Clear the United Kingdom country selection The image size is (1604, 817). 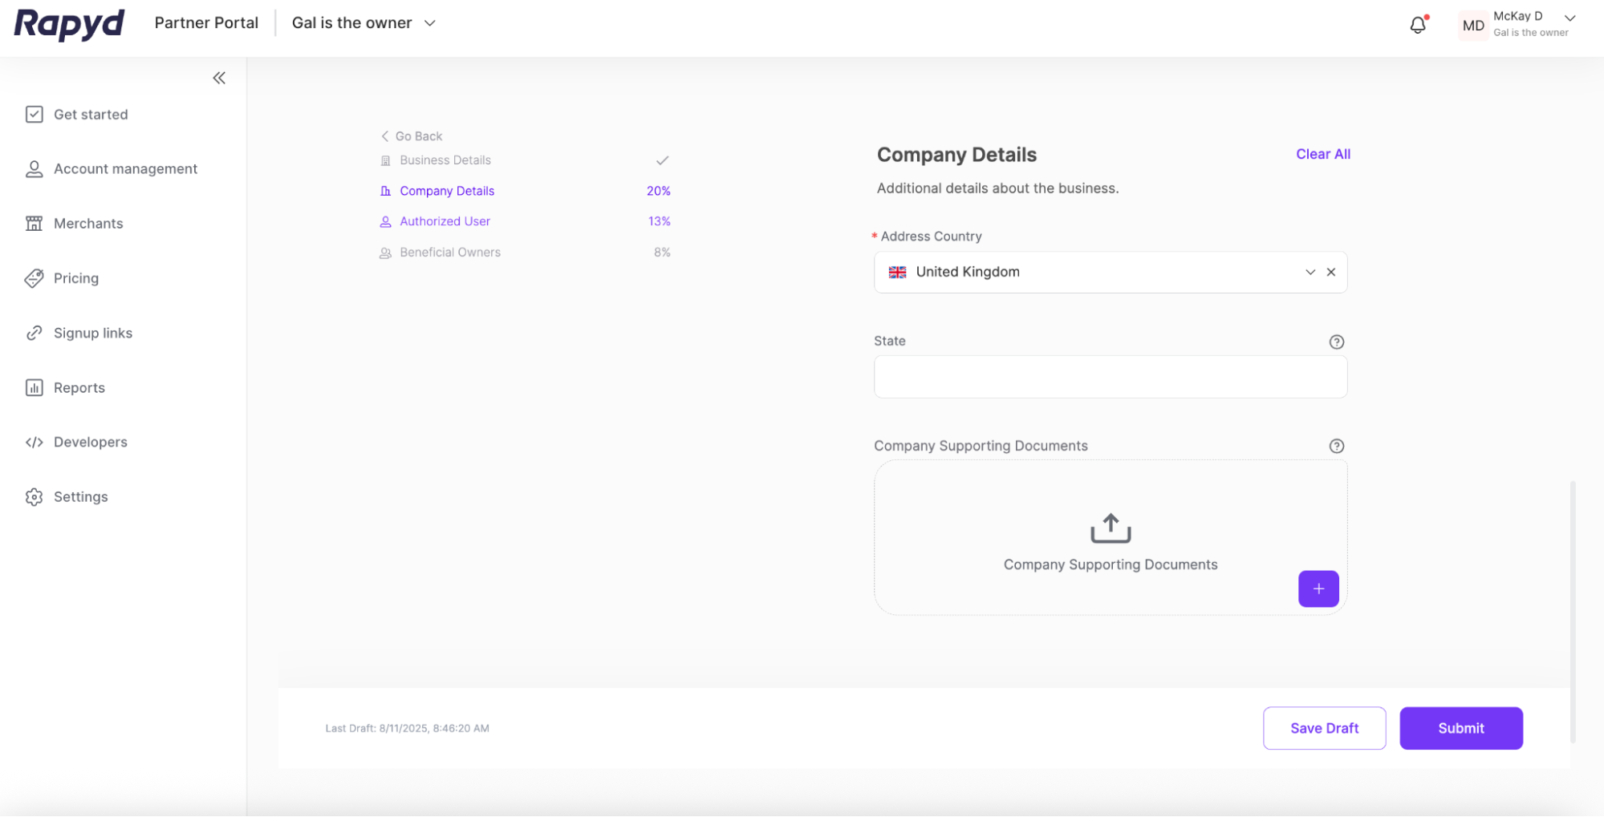pyautogui.click(x=1331, y=272)
